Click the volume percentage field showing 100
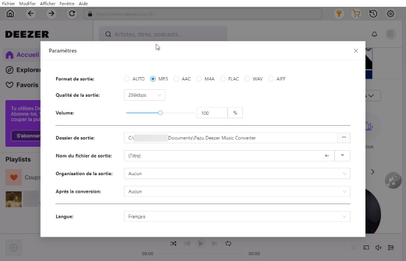The height and width of the screenshot is (261, 406). [212, 113]
